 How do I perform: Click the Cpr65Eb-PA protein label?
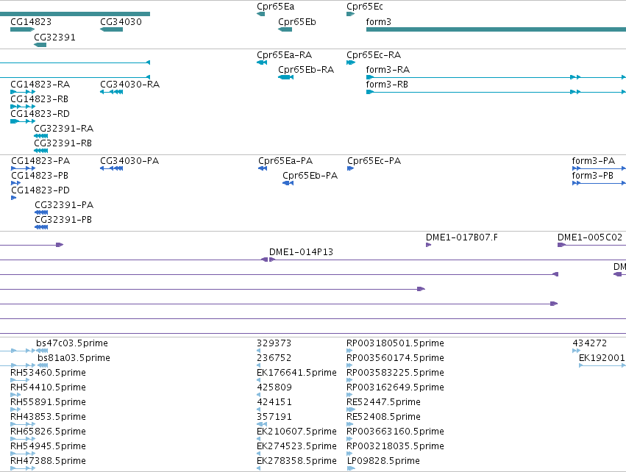click(310, 176)
